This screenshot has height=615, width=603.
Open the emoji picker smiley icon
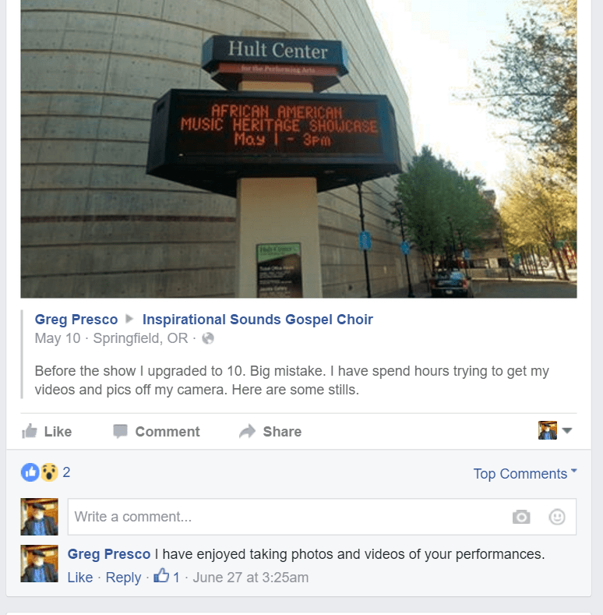557,517
